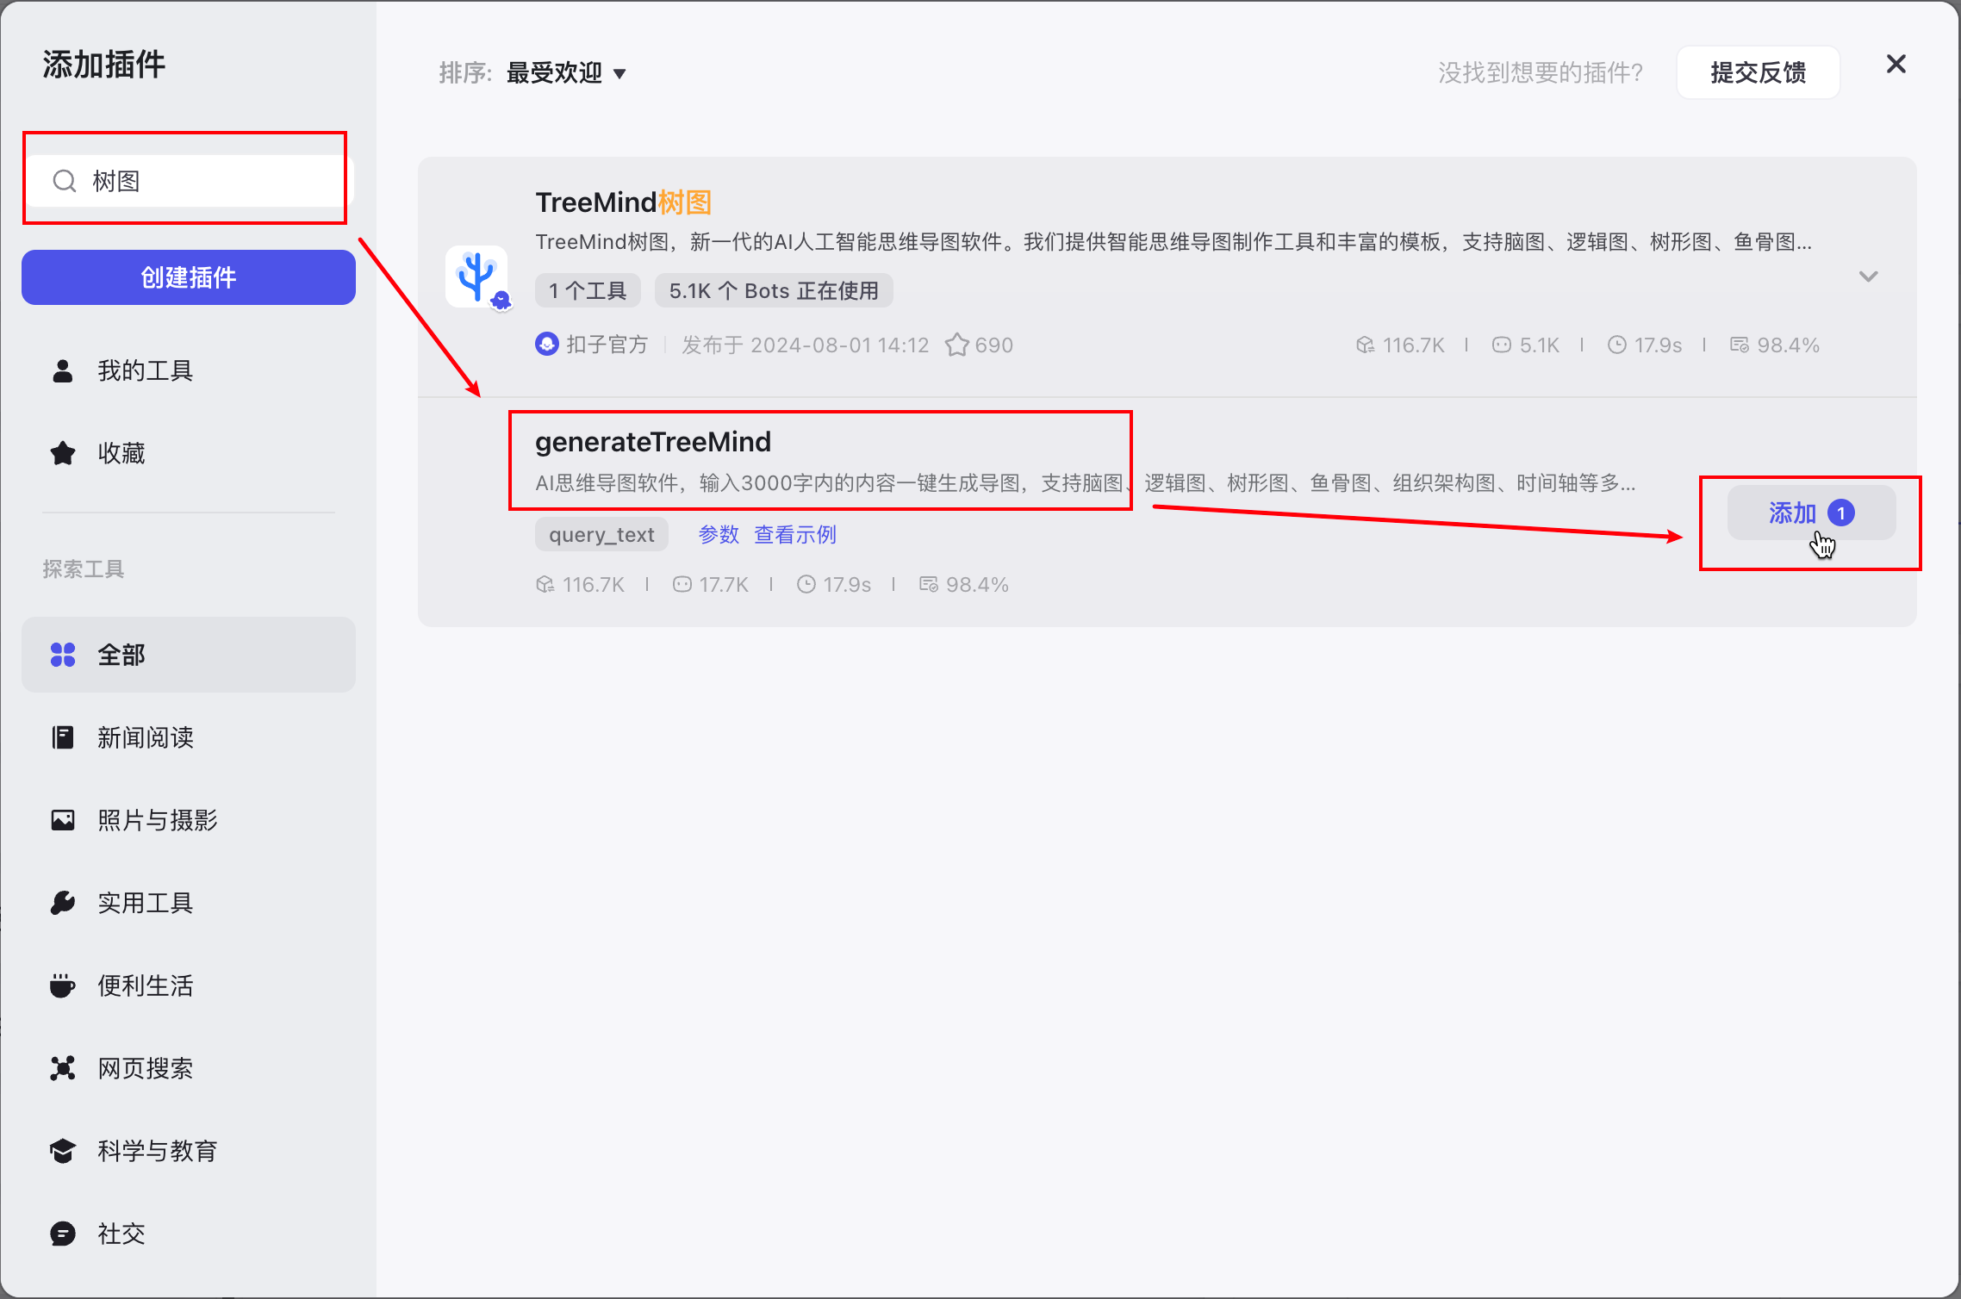Select the 实用工具 wrench category icon
This screenshot has width=1961, height=1299.
63,903
